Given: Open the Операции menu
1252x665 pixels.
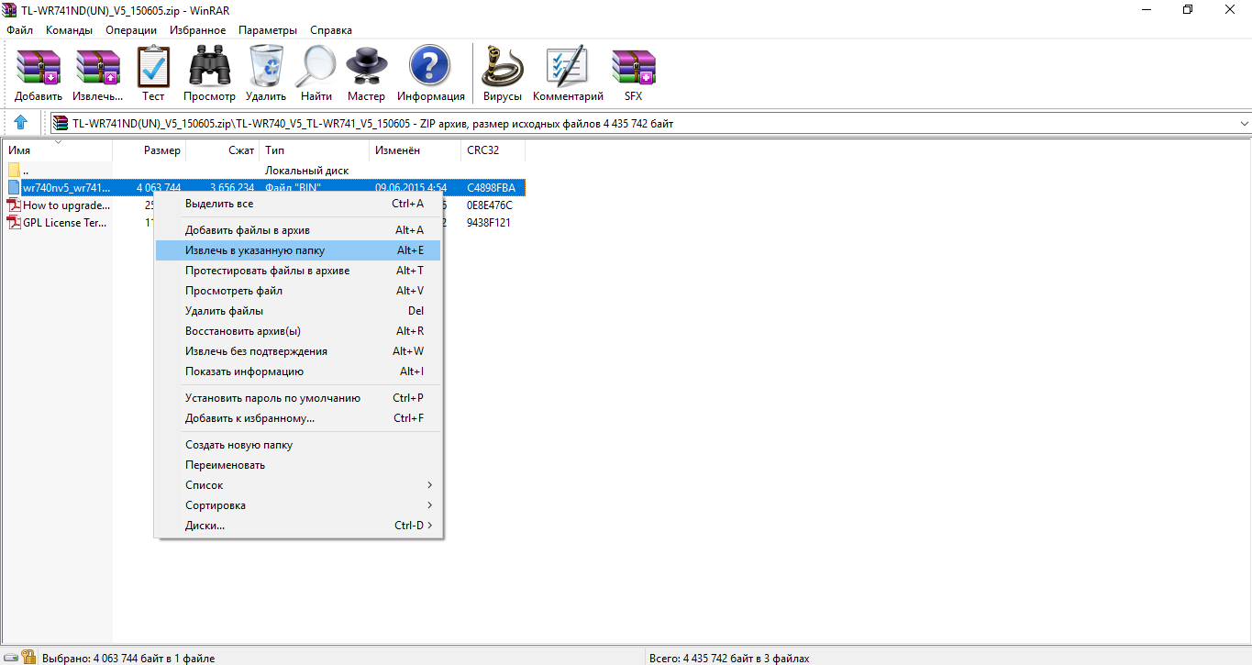Looking at the screenshot, I should click(x=131, y=30).
